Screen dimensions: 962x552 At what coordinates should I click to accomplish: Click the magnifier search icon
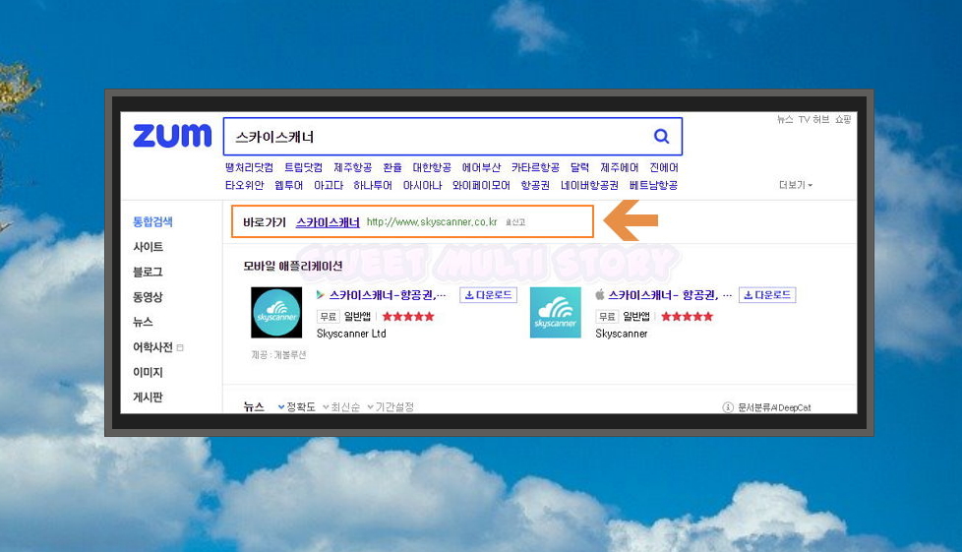[x=661, y=137]
